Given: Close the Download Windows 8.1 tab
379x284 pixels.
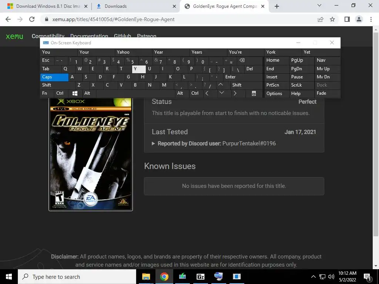Looking at the screenshot, I should (86, 6).
